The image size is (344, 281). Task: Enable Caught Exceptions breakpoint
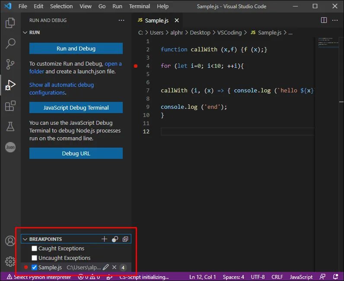pos(34,248)
